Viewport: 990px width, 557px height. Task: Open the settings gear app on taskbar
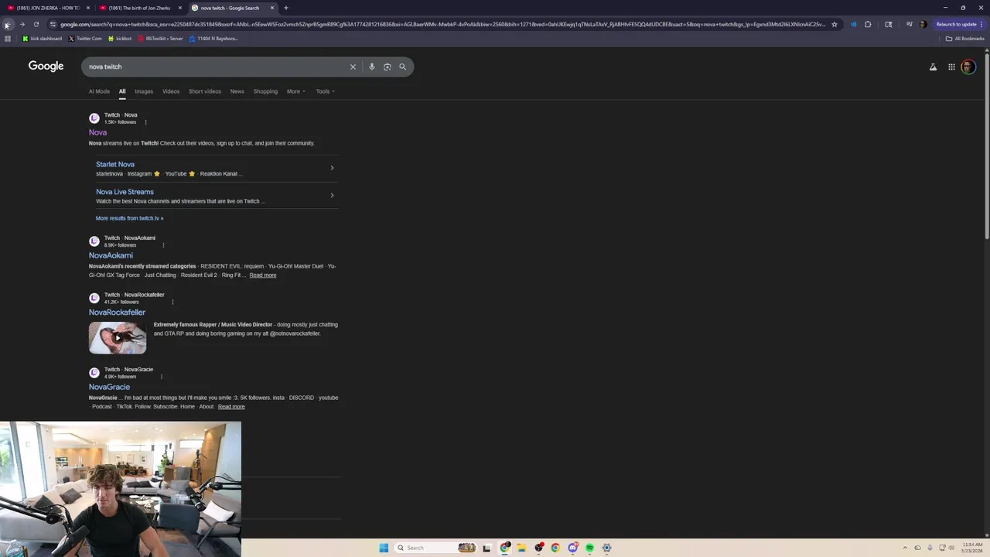tap(606, 548)
